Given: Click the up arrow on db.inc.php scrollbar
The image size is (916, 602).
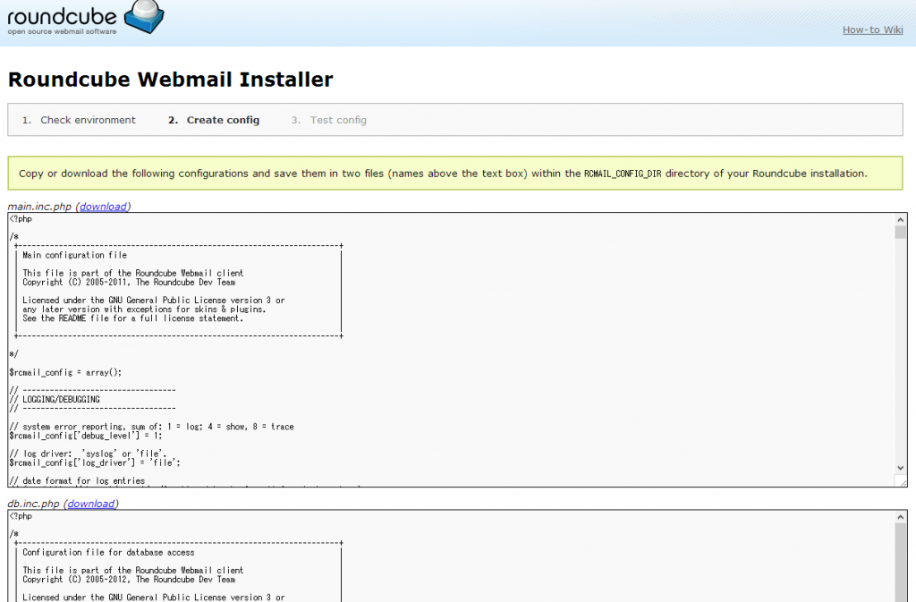Looking at the screenshot, I should point(899,516).
